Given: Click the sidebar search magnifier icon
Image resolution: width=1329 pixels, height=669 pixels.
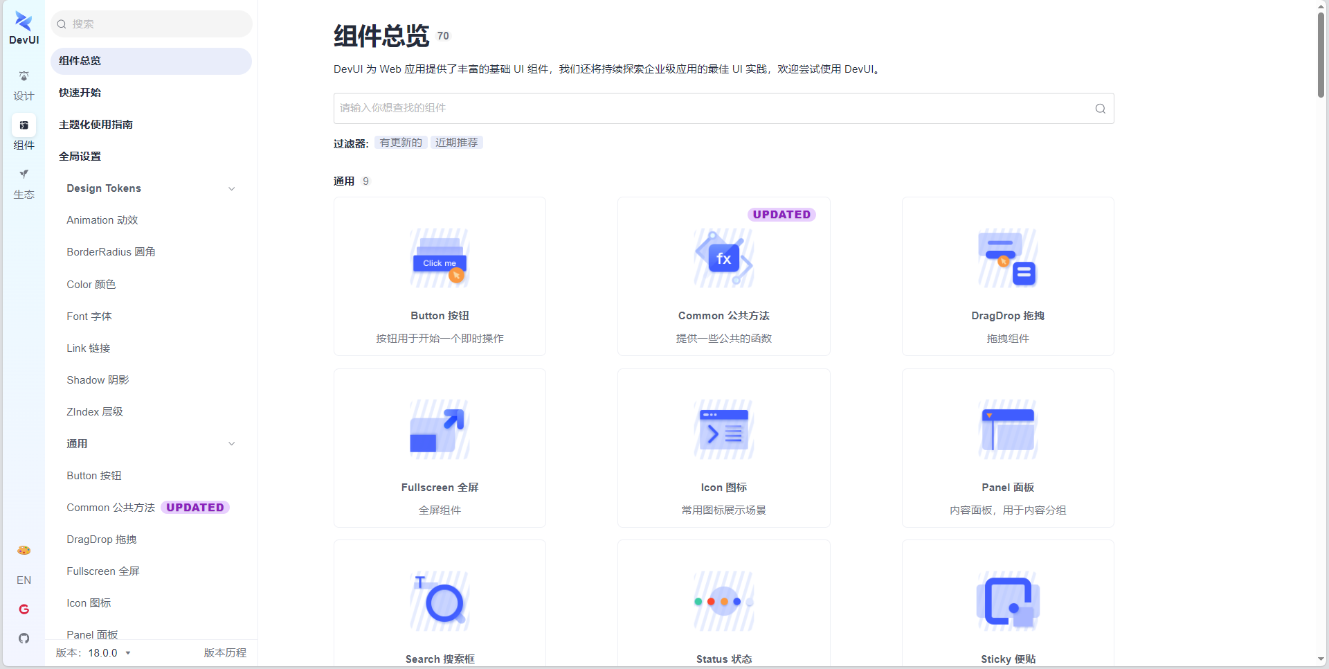Looking at the screenshot, I should point(62,24).
